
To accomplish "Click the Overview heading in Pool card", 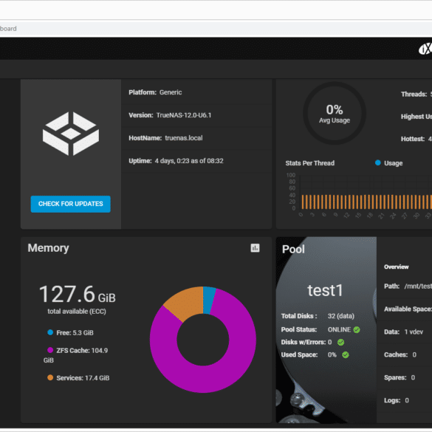I will pyautogui.click(x=396, y=267).
